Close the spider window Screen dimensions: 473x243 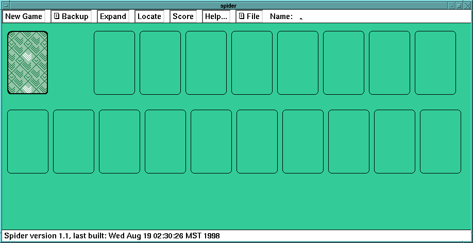[x=468, y=5]
